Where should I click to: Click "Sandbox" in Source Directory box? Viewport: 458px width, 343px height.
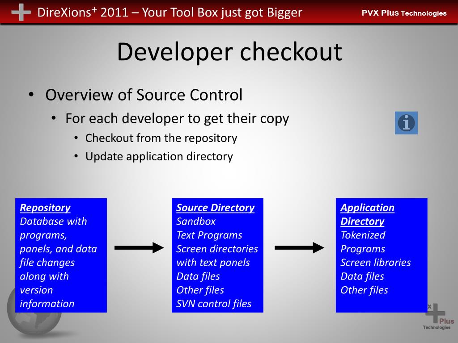coord(196,222)
